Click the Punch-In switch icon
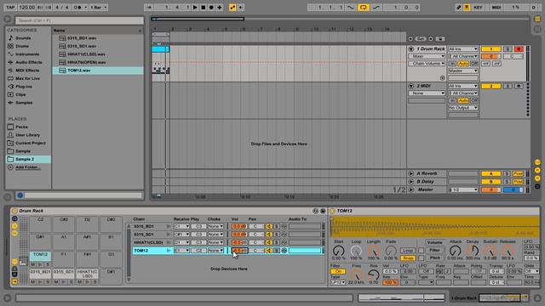Image resolution: width=545 pixels, height=306 pixels. point(350,8)
